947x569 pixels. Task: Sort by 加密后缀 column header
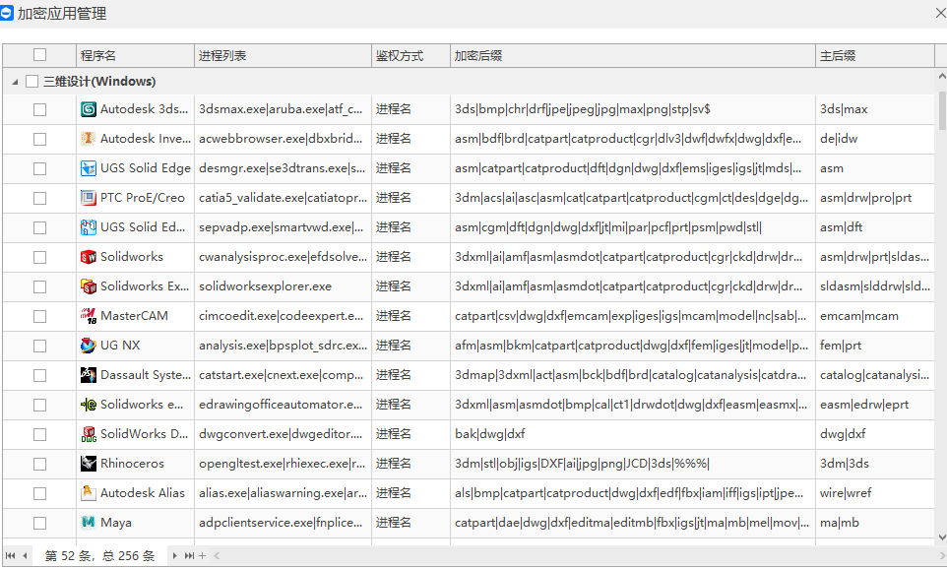click(x=633, y=55)
